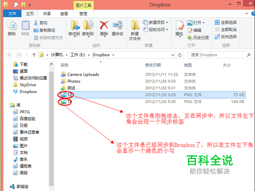Screen dimensions: 255x191
Task: Open History (历史记录)
Action: (x=198, y=38)
